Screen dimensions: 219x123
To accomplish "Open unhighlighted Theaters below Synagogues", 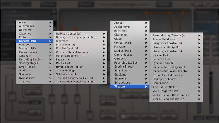I will coord(35,82).
